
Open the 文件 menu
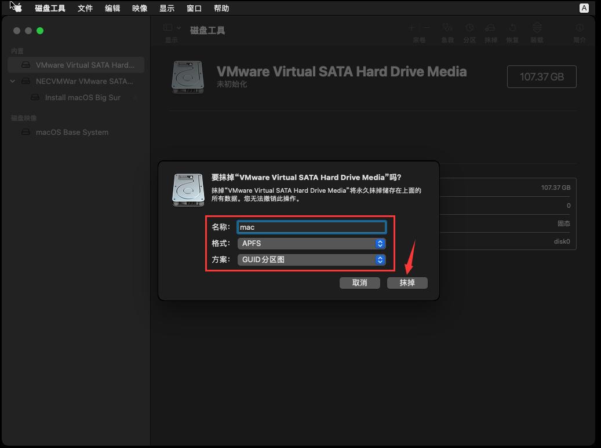pyautogui.click(x=85, y=8)
